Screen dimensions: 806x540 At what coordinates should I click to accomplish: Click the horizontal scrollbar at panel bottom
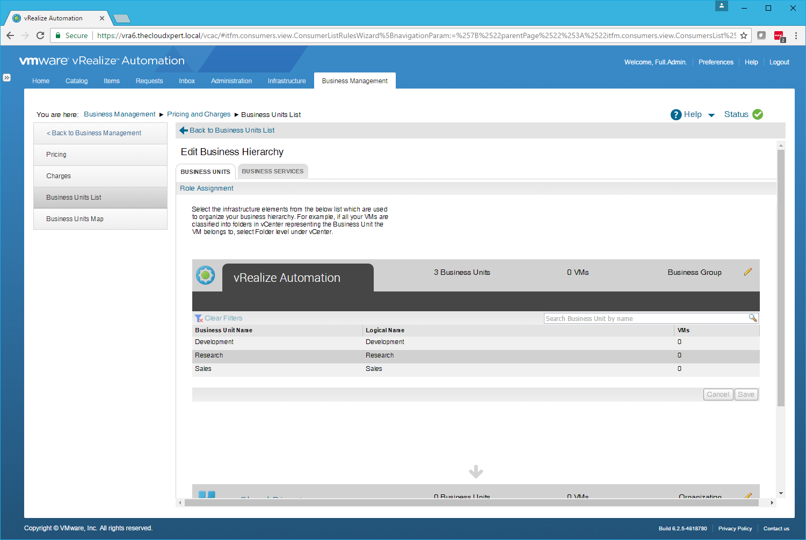tap(471, 503)
